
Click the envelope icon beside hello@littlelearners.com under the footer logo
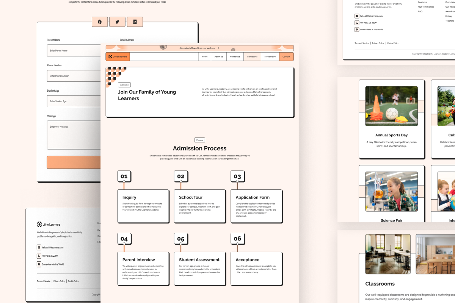(39, 247)
